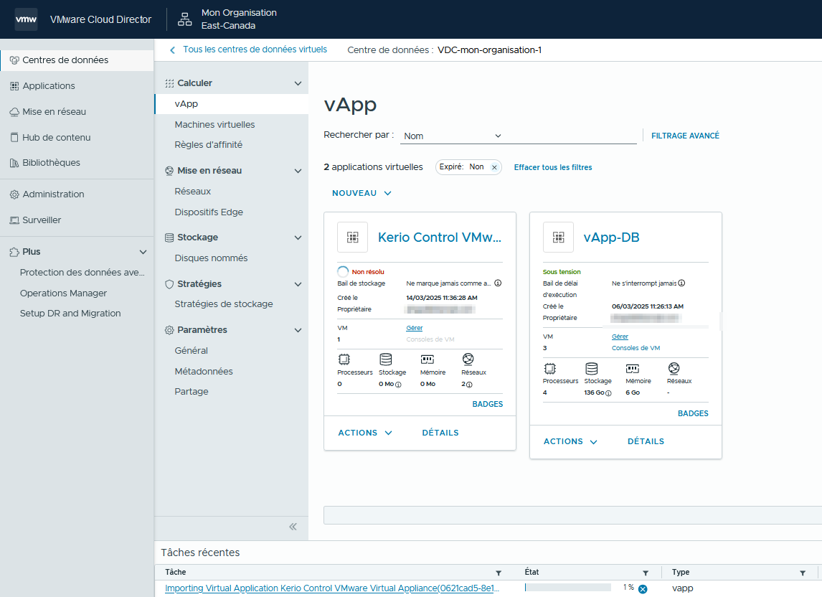Click the info icon beside Ne marque jamais
Screen dimensions: 822x597
pyautogui.click(x=498, y=283)
